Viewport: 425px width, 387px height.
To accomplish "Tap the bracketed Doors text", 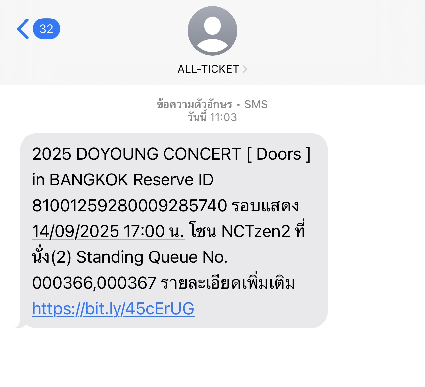I will click(279, 154).
